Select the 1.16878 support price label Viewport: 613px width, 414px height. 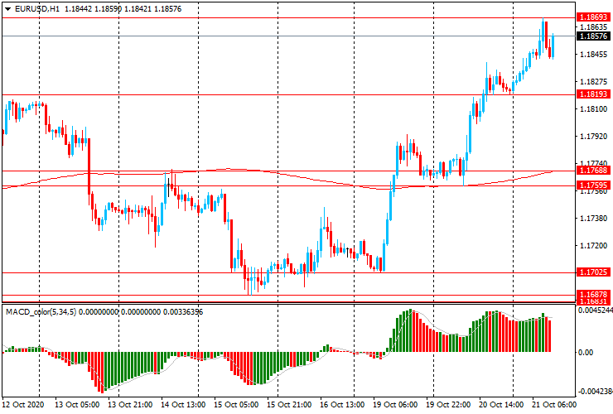point(593,295)
